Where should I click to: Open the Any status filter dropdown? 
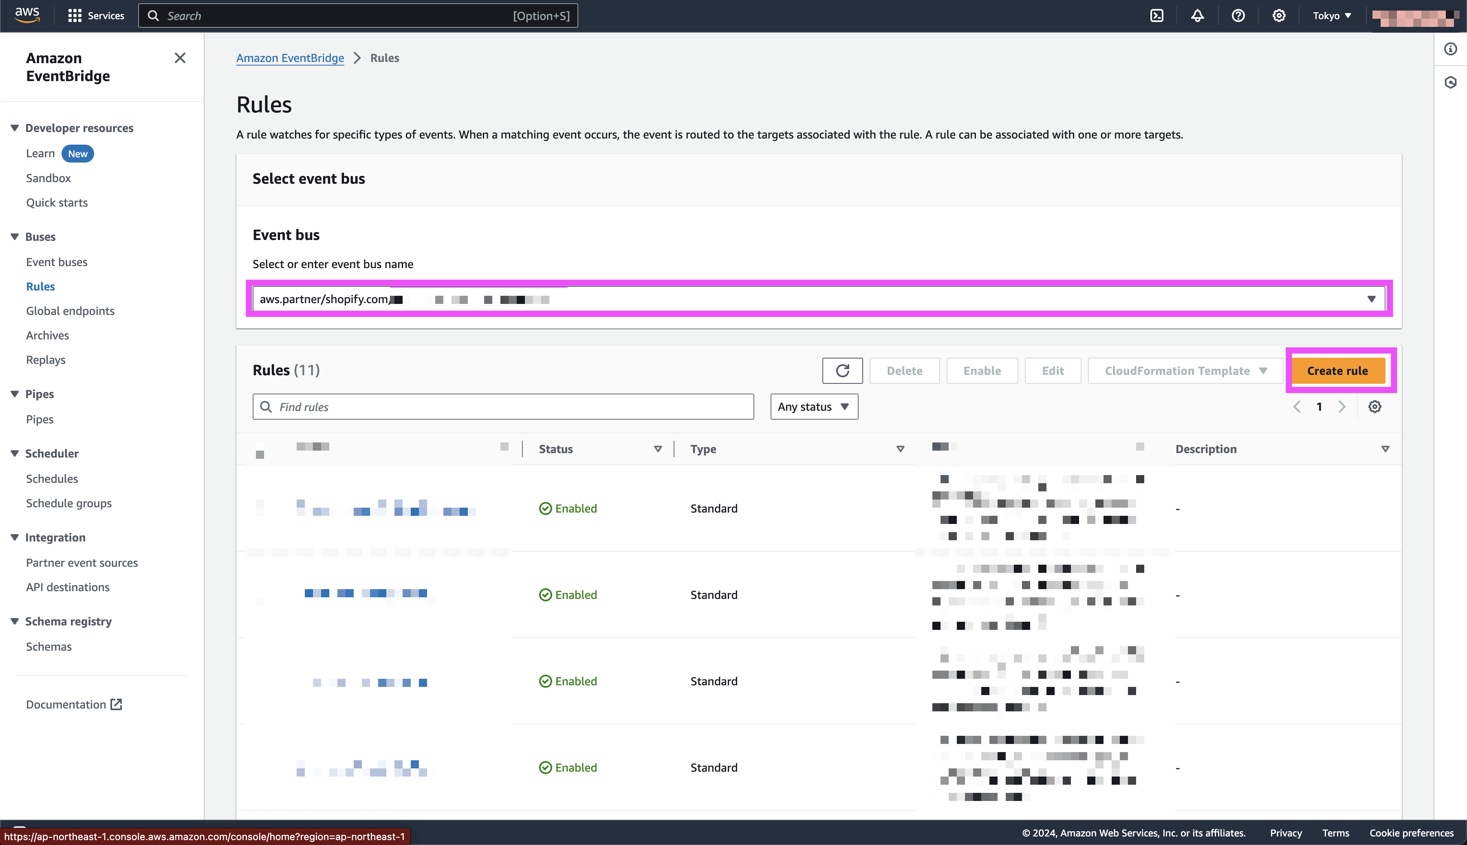814,407
